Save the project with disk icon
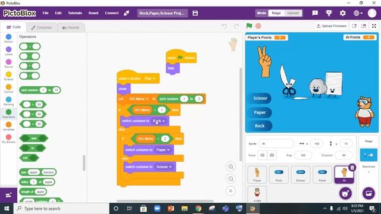Viewport: 381px width, 214px height. [195, 13]
